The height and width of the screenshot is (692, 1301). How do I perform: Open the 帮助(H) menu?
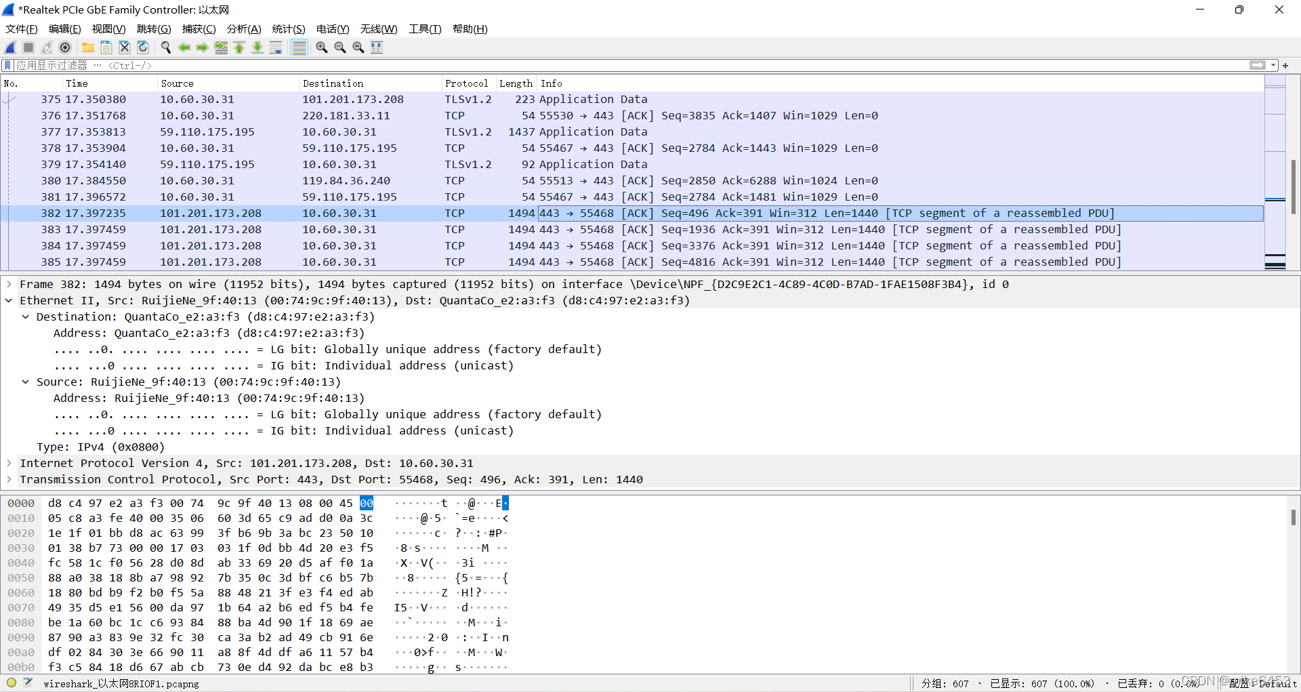pos(470,29)
